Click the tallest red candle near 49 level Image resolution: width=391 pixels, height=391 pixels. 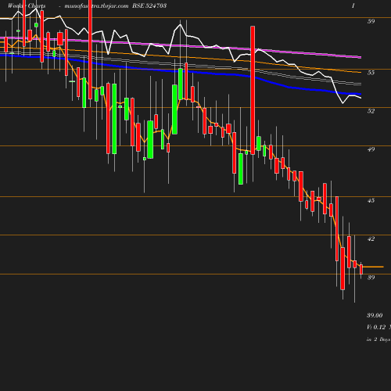[x=253, y=90]
